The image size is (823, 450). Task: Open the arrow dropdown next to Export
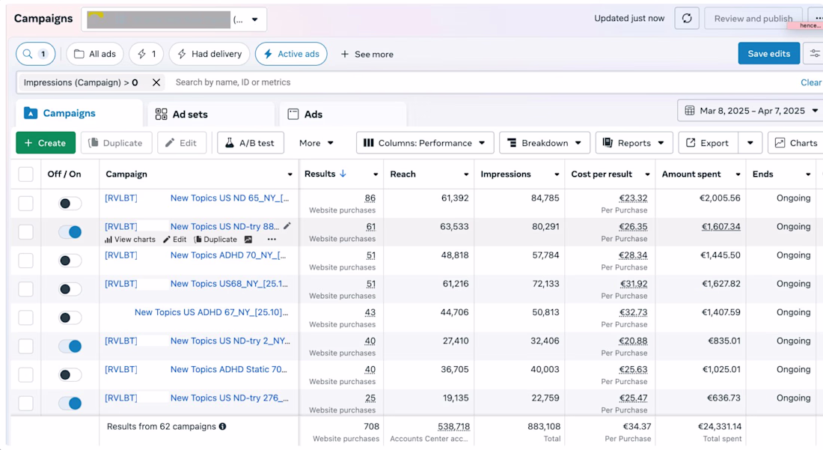coord(750,143)
